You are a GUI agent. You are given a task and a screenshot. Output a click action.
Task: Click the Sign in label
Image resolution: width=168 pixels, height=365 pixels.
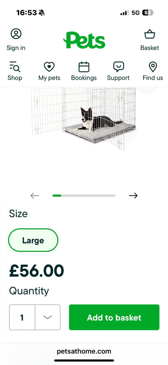[x=16, y=48]
